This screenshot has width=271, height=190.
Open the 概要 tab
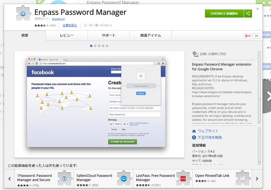25,35
